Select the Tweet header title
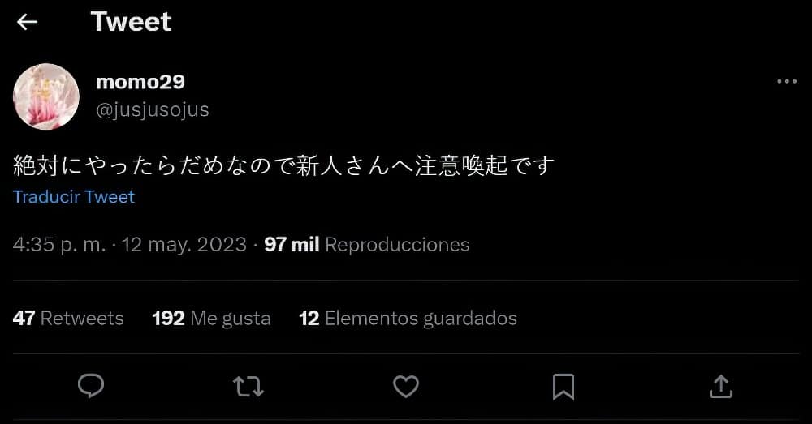The width and height of the screenshot is (812, 424). pos(131,22)
